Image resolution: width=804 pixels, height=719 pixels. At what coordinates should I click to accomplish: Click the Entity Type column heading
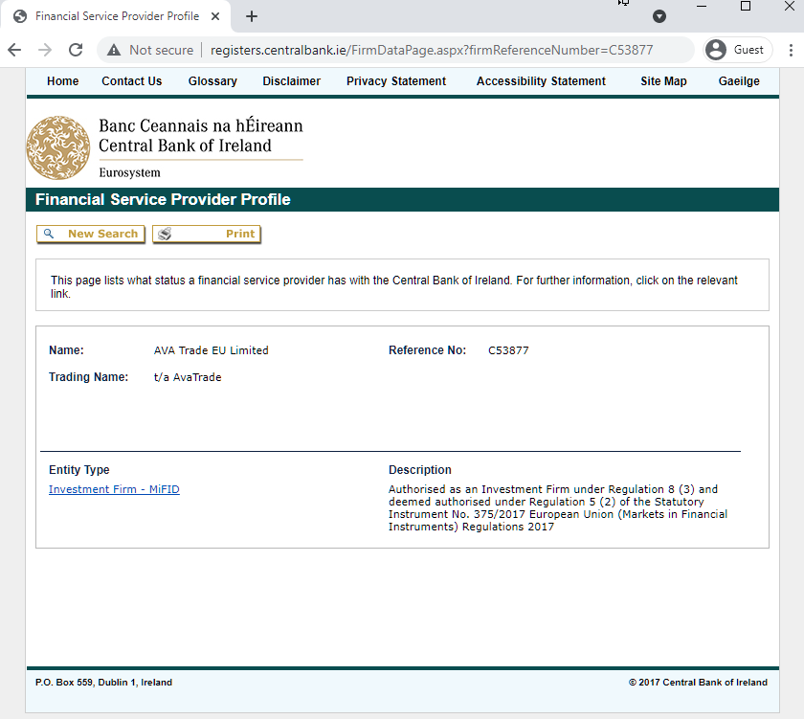[x=78, y=470]
